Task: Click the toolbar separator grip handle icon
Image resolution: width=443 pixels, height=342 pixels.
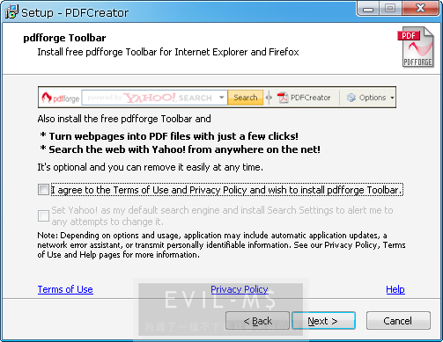Action: (269, 98)
